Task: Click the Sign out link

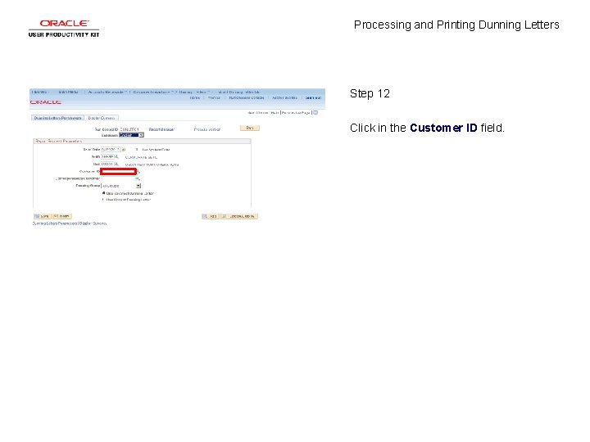Action: click(x=313, y=97)
